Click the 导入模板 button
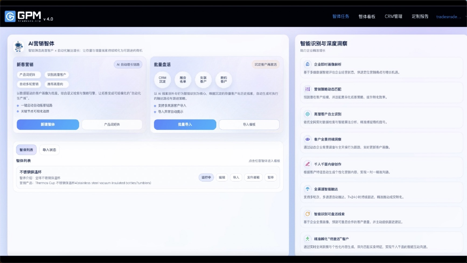The width and height of the screenshot is (467, 263). tap(249, 125)
